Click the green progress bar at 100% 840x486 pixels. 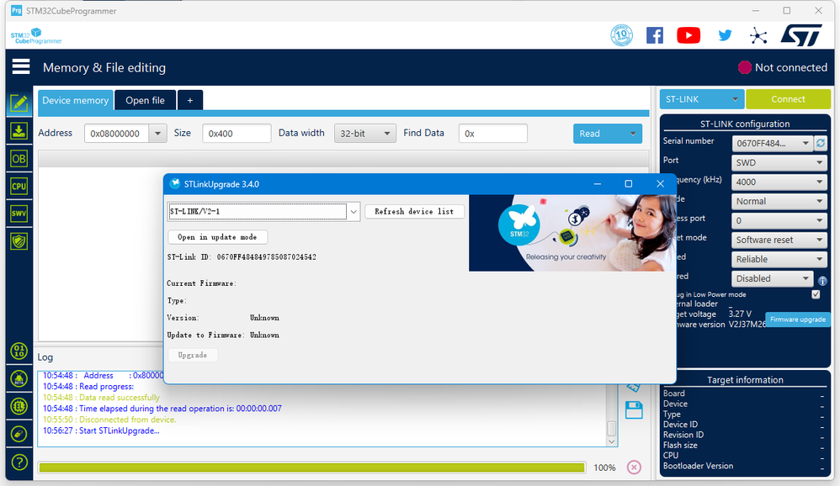point(311,468)
